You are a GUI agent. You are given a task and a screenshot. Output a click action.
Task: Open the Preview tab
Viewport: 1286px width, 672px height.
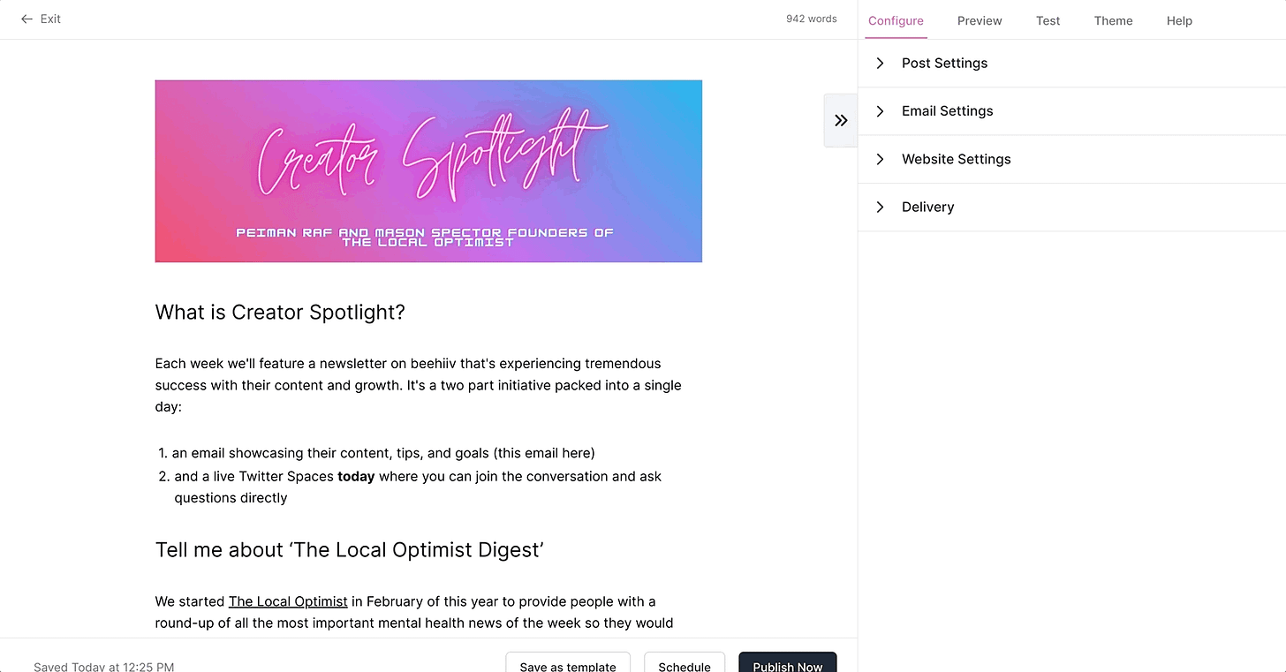[980, 20]
